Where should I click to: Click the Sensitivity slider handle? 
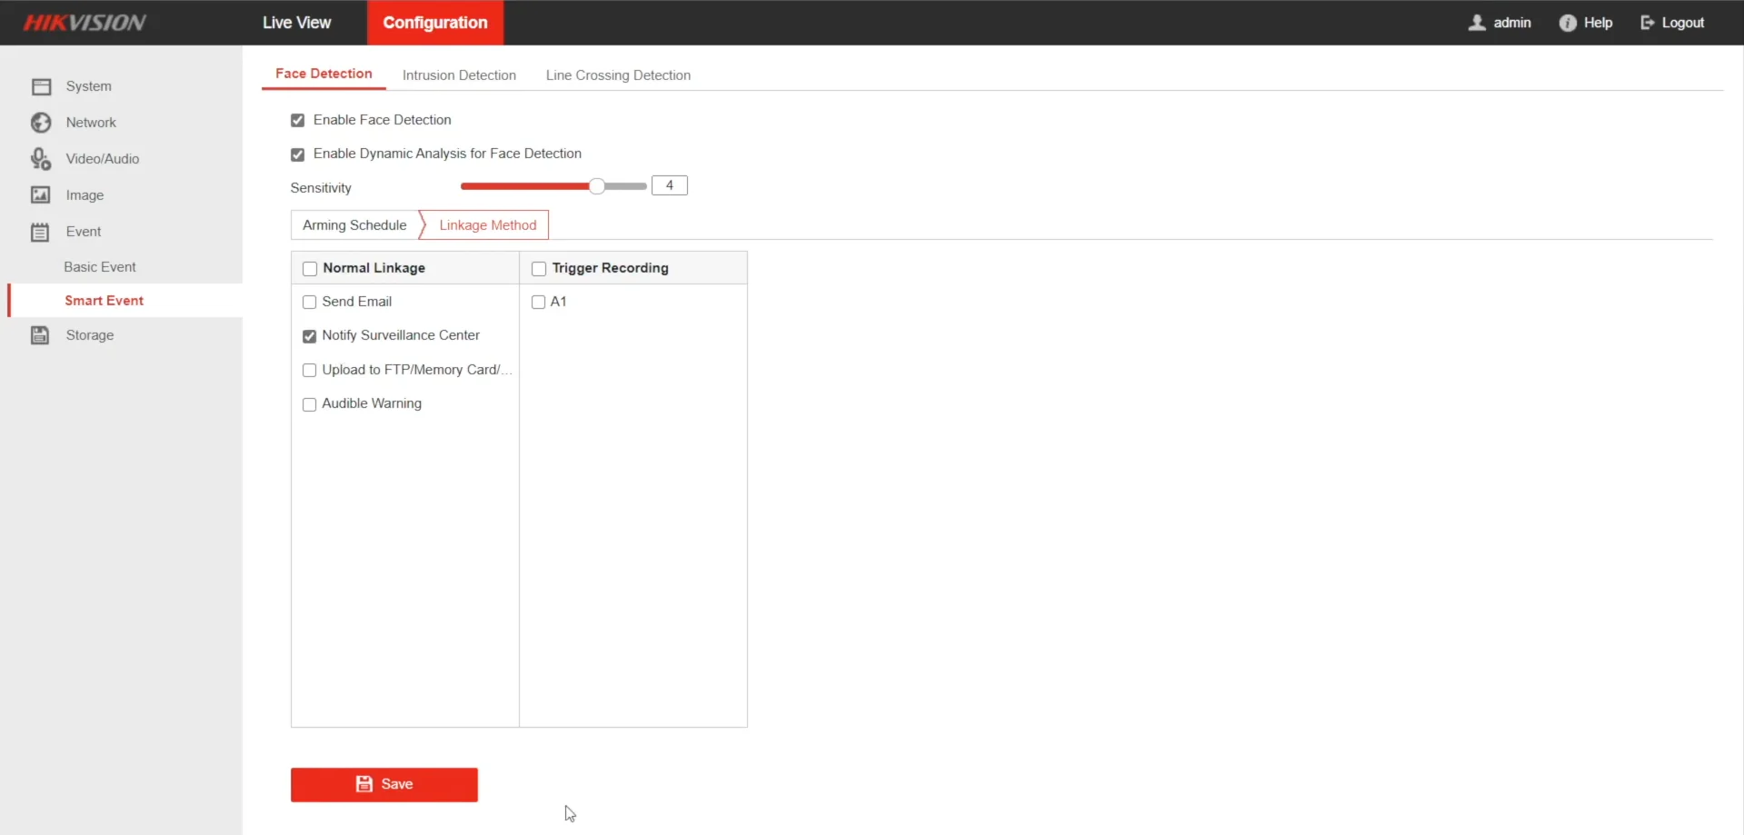tap(597, 186)
